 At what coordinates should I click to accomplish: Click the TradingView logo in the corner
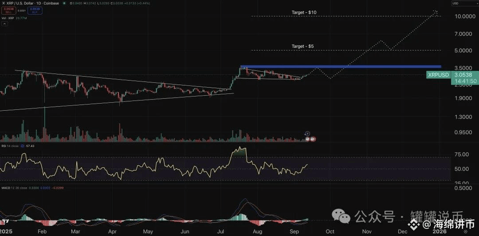(5, 221)
